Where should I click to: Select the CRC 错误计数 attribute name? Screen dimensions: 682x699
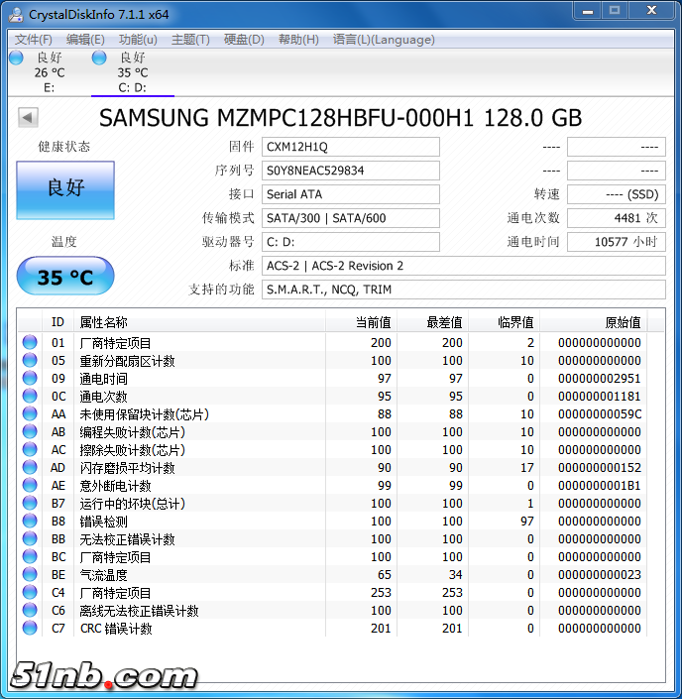click(x=116, y=629)
